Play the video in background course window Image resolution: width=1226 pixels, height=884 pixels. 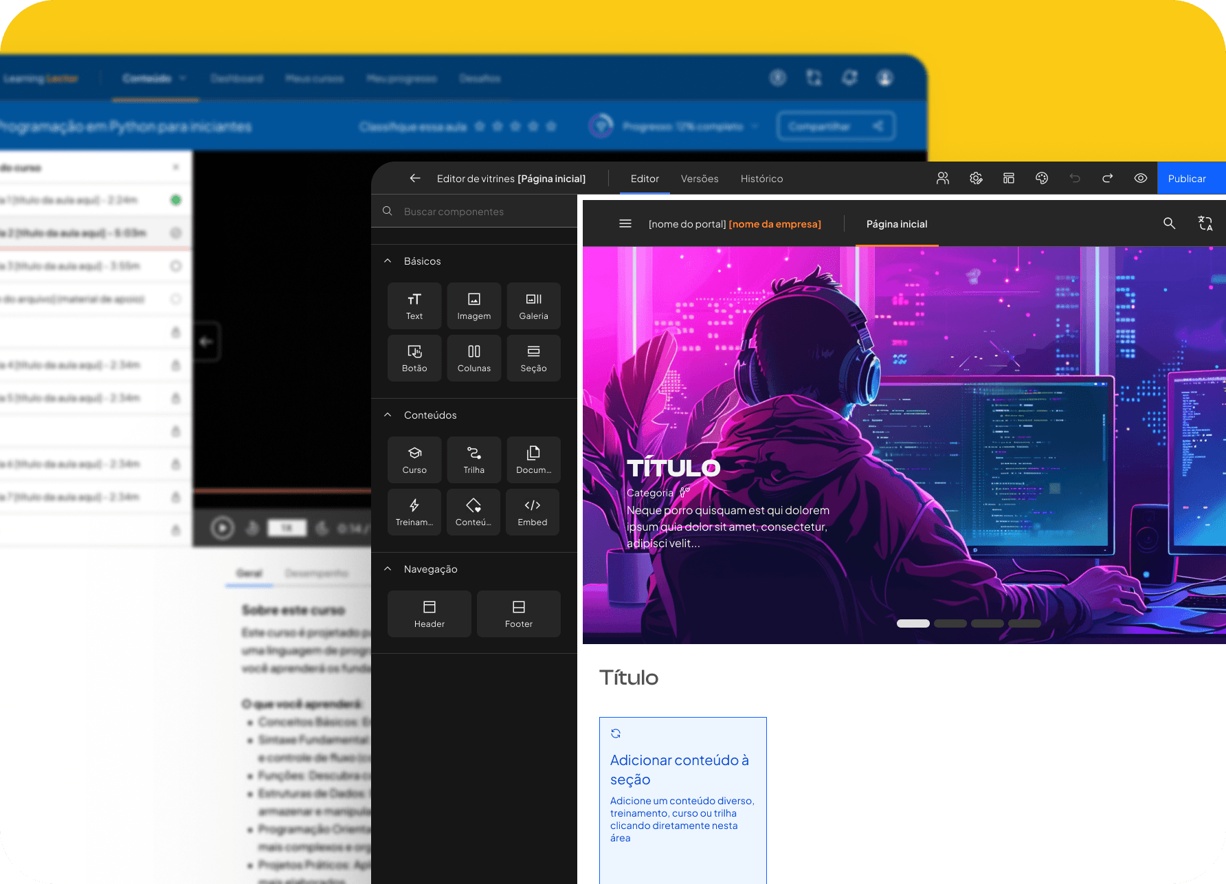[222, 528]
